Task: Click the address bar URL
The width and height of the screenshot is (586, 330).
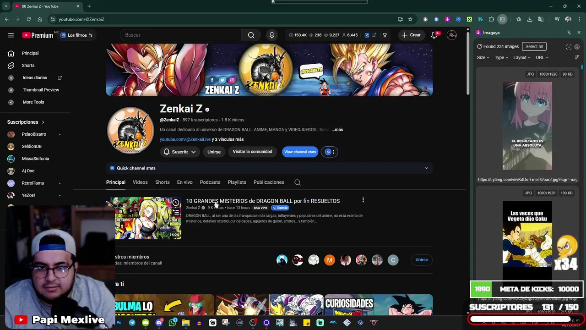Action: tap(81, 19)
